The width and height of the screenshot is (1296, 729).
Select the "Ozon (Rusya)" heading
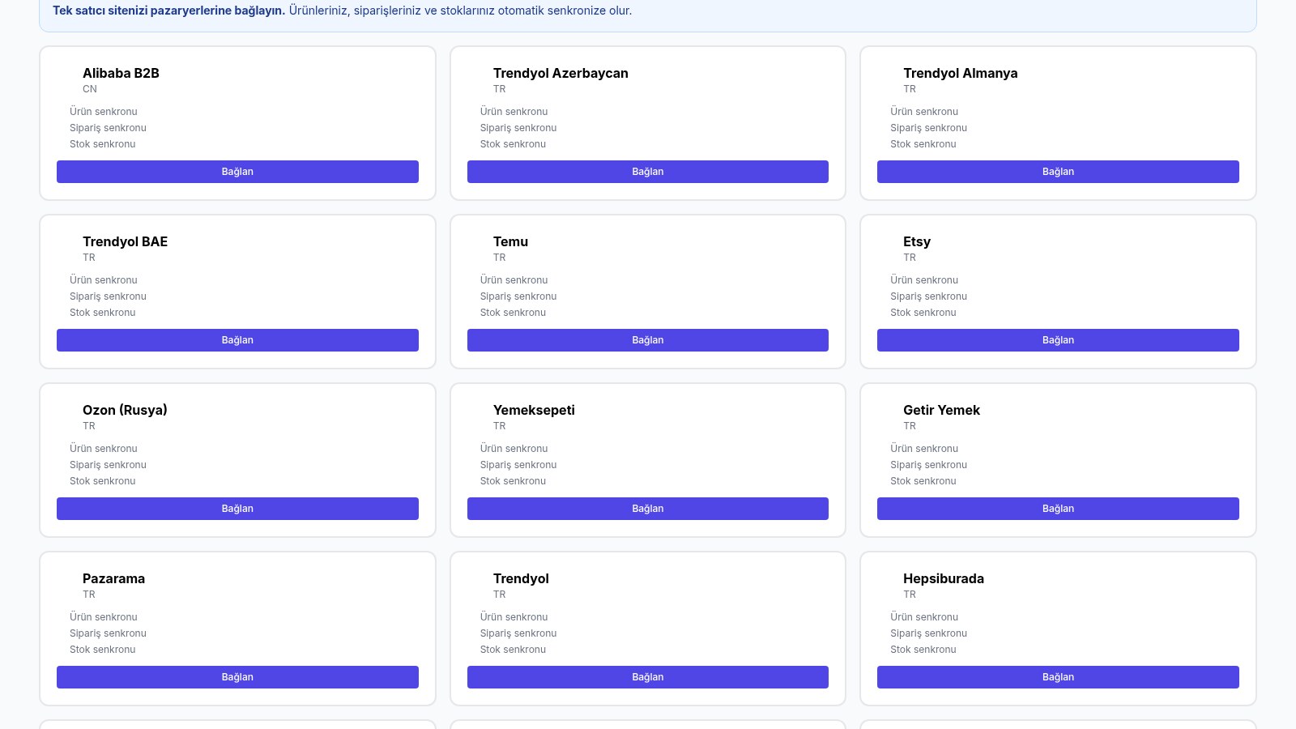click(125, 410)
